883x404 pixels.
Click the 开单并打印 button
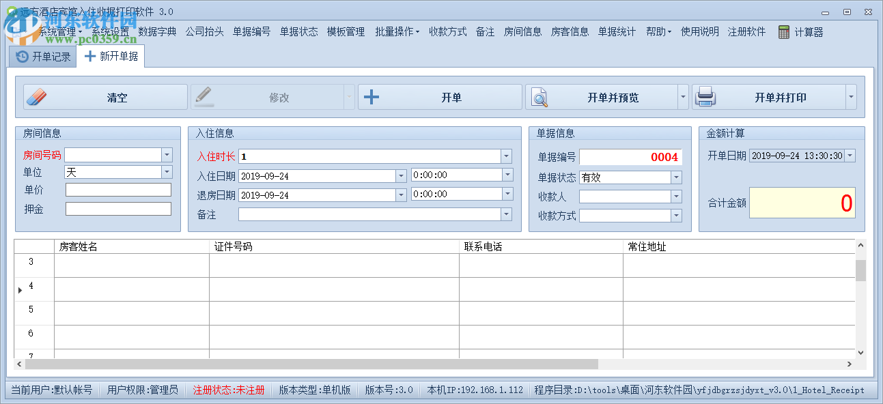[x=769, y=98]
